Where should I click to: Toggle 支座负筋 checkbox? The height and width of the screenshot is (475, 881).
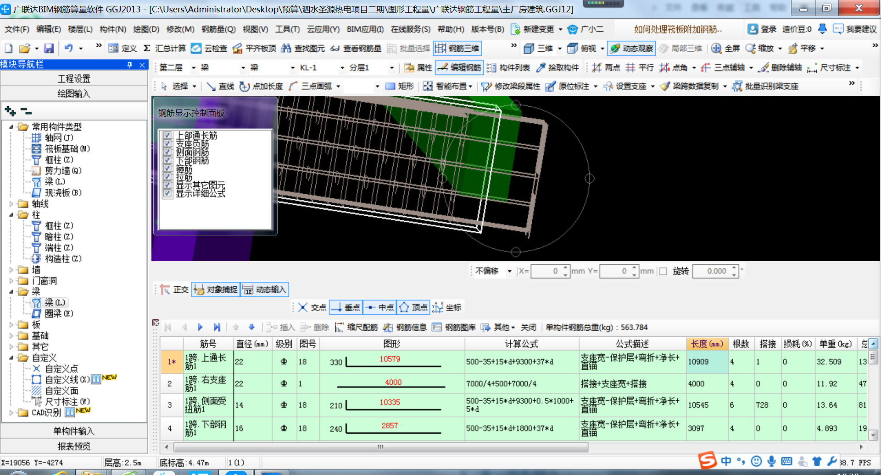167,144
